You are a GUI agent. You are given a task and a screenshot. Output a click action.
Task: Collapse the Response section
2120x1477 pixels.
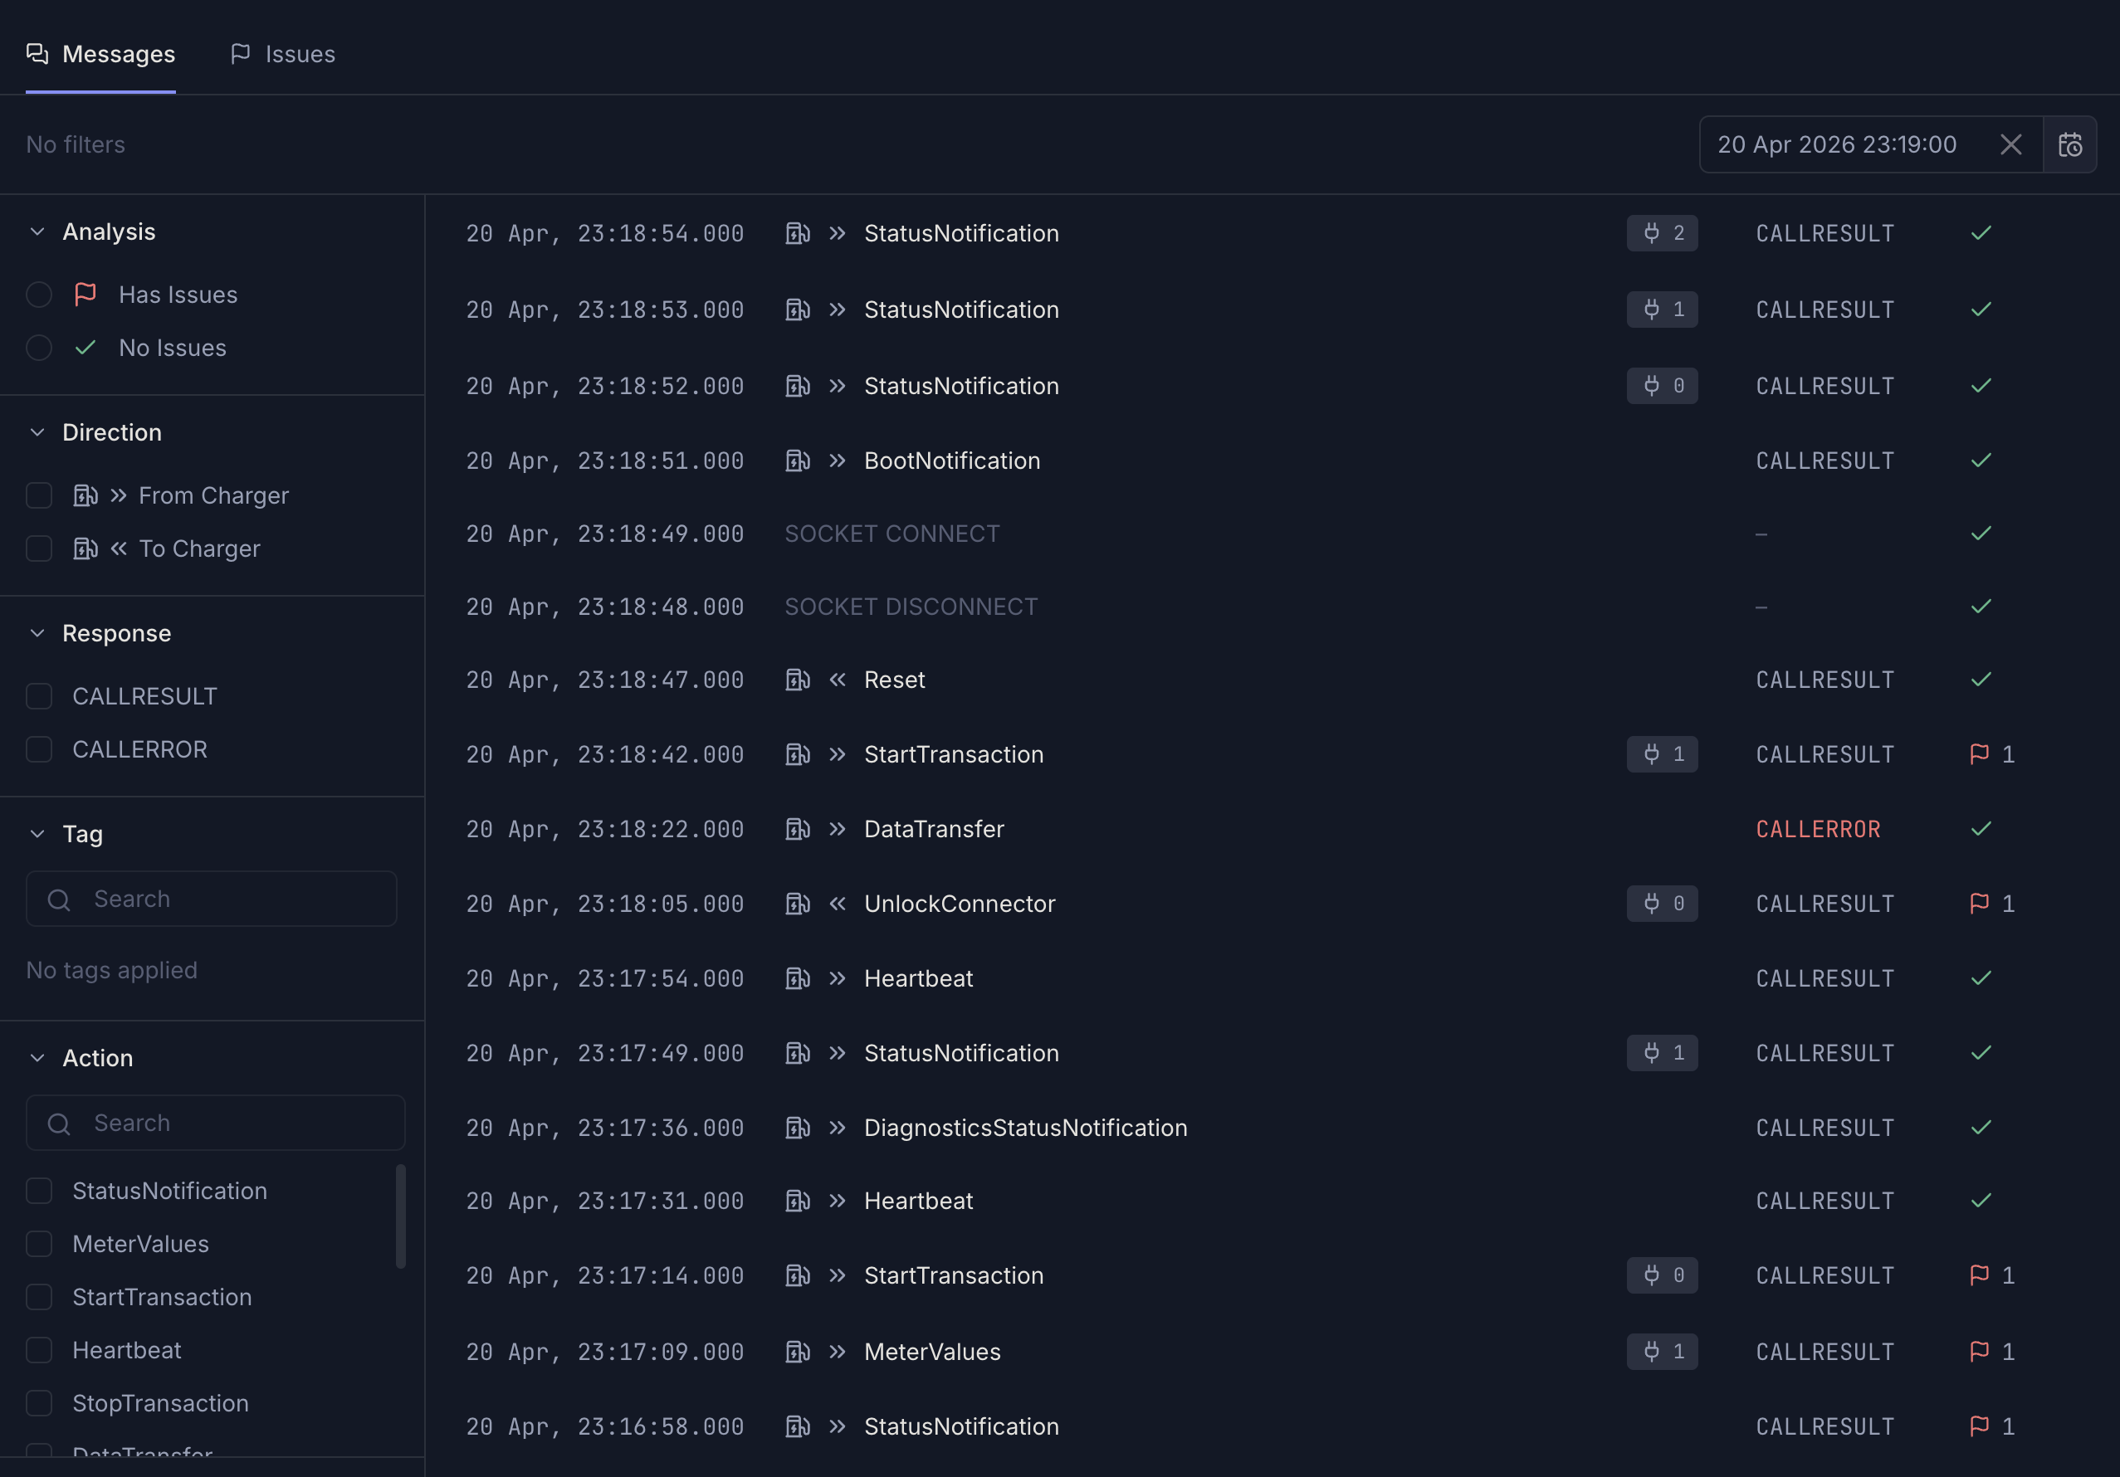tap(37, 633)
